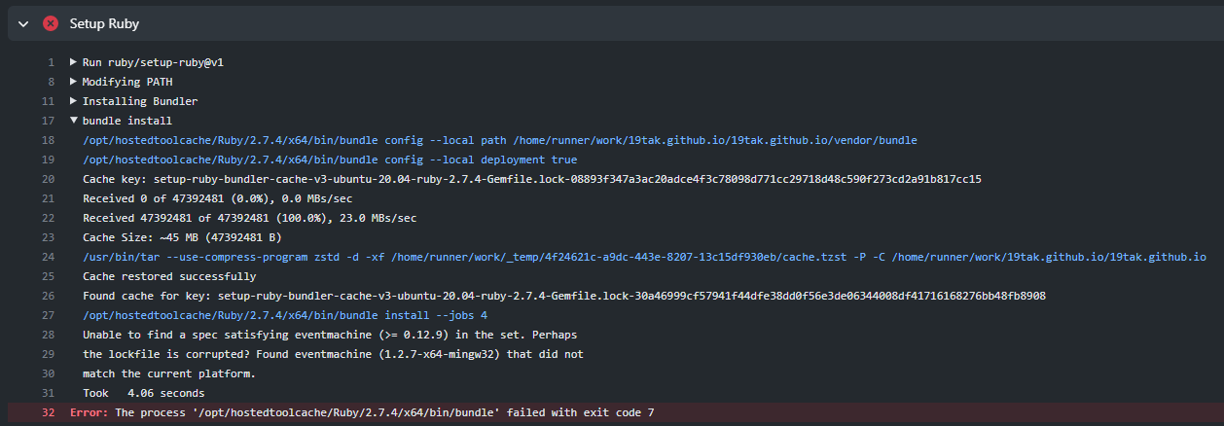The height and width of the screenshot is (426, 1224).
Task: Click the red failed status icon
Action: point(51,23)
